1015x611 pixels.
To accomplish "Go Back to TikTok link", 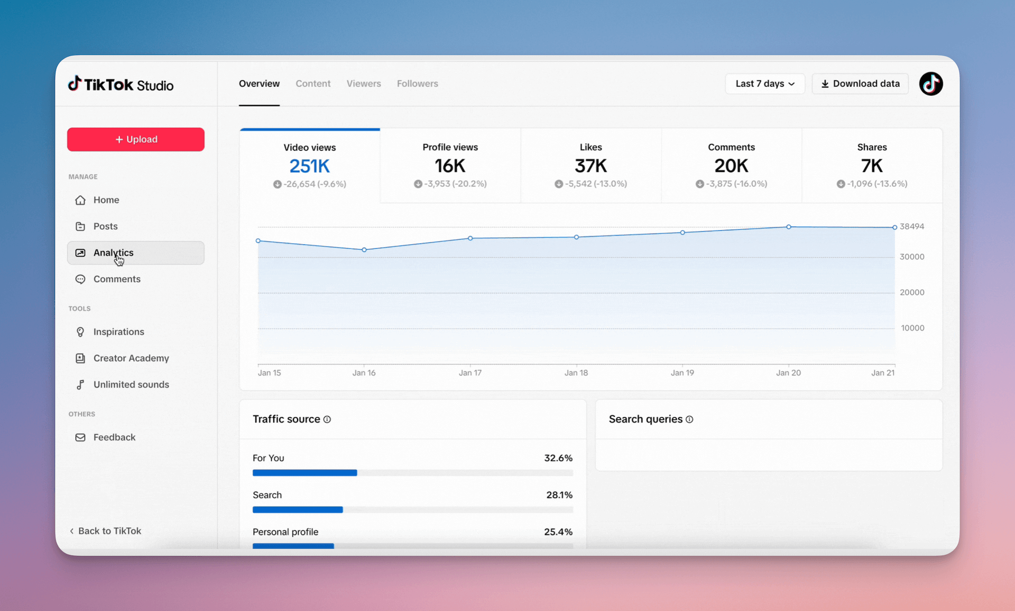I will tap(106, 531).
